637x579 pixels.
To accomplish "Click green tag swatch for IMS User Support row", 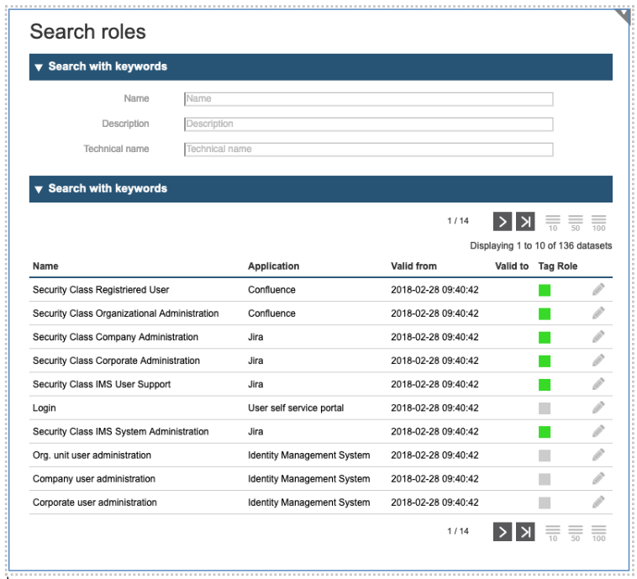I will (x=545, y=384).
